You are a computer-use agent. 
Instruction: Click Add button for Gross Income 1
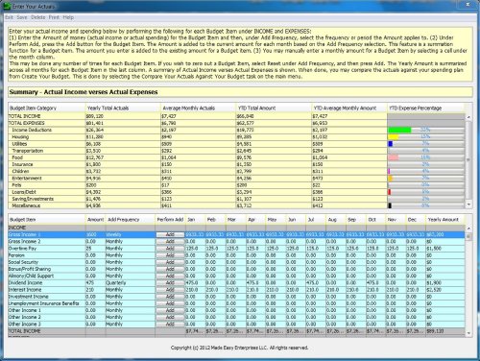tap(170, 234)
